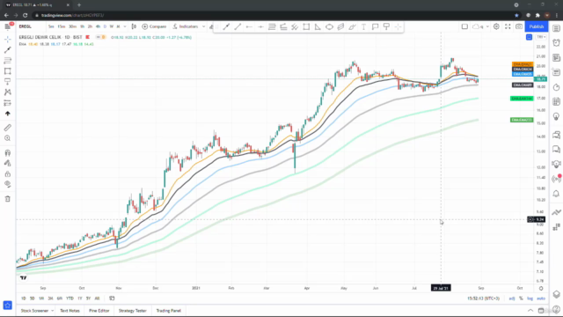Image resolution: width=563 pixels, height=317 pixels.
Task: Open the Trading Panel tab
Action: [x=168, y=311]
